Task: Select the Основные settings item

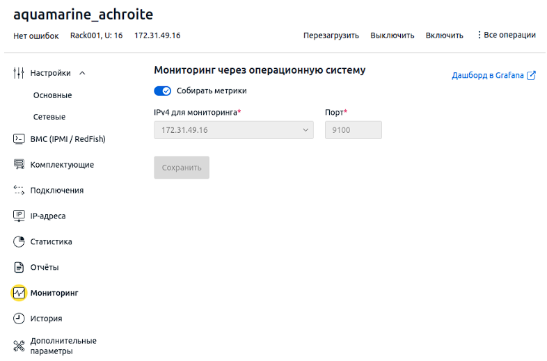Action: (x=53, y=95)
